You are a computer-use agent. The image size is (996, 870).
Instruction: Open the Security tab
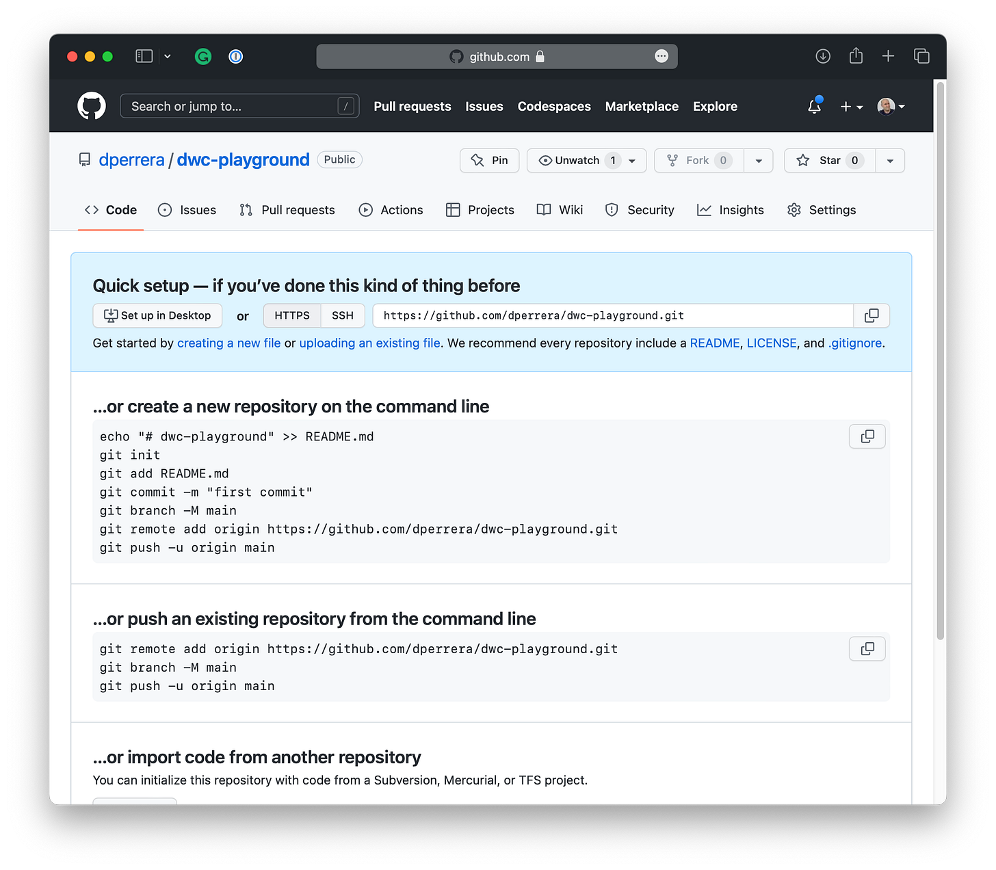(x=640, y=210)
